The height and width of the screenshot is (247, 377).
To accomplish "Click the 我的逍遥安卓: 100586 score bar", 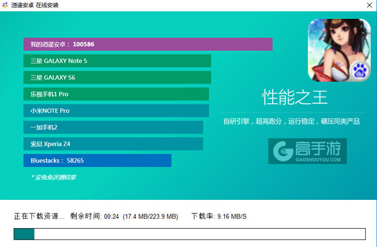I will tap(148, 44).
